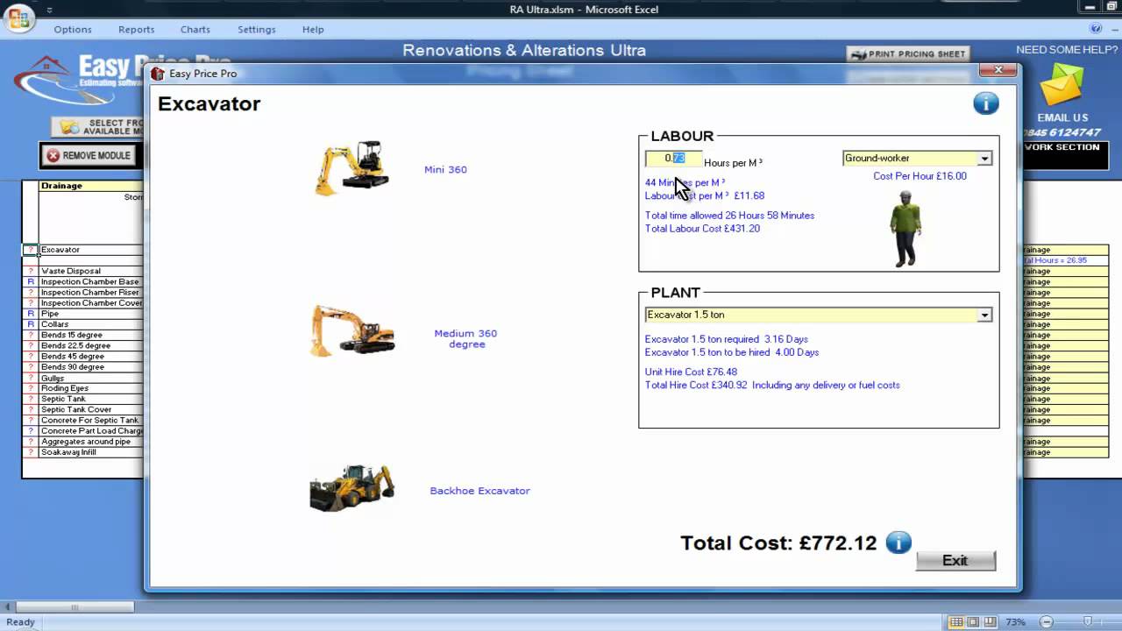1122x631 pixels.
Task: Click the Collars row
Action: 91,324
